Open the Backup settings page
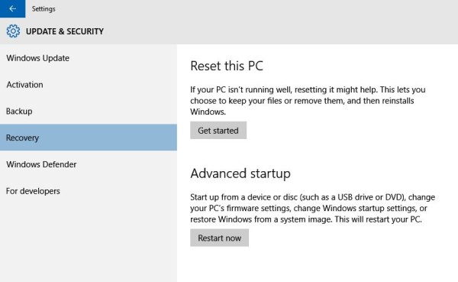Screen dimensions: 458x282 pyautogui.click(x=89, y=111)
